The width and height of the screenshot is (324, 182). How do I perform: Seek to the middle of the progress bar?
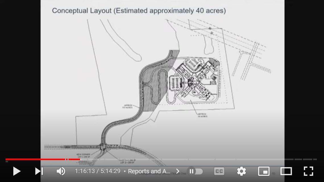[x=161, y=160]
